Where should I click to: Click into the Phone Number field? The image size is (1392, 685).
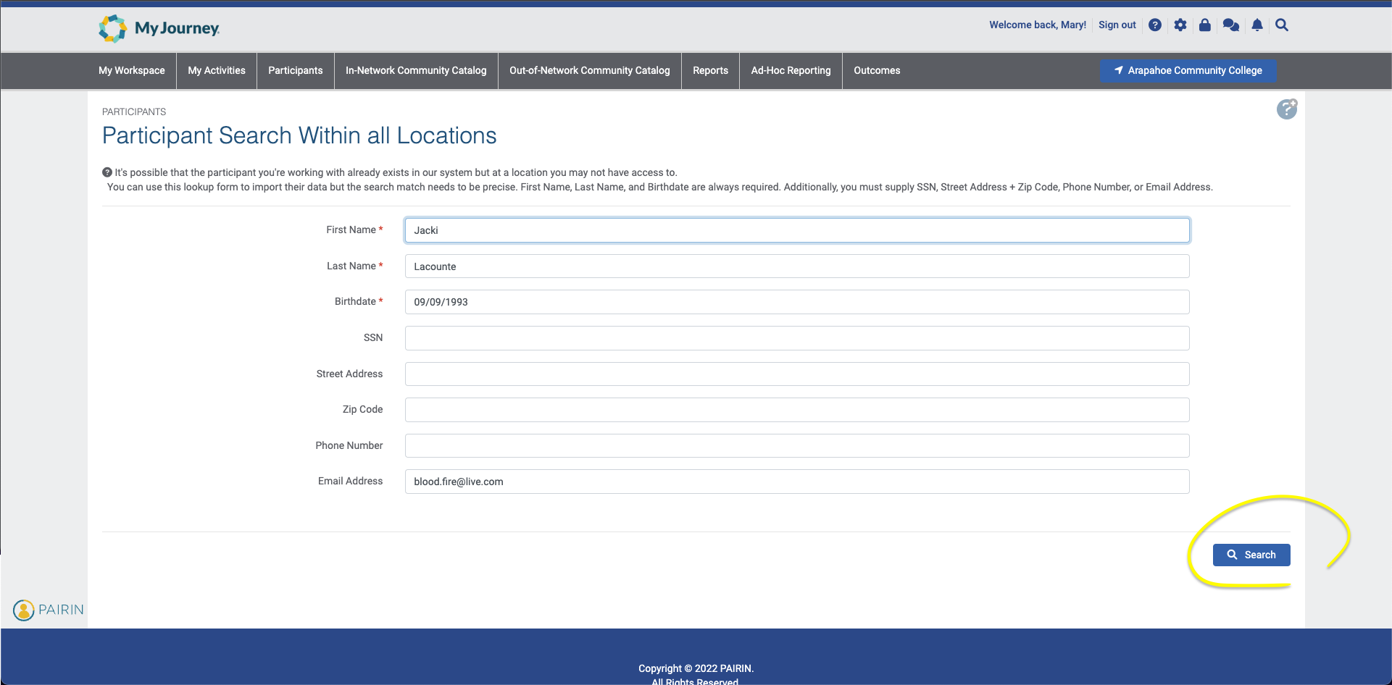tap(796, 446)
